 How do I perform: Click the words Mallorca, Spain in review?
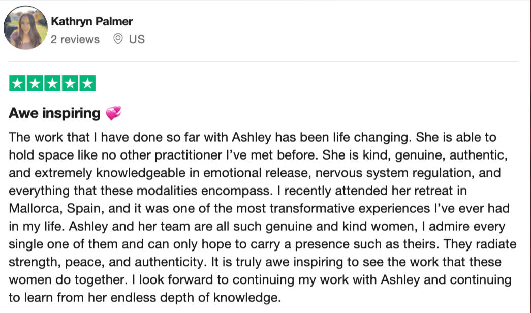pyautogui.click(x=56, y=209)
